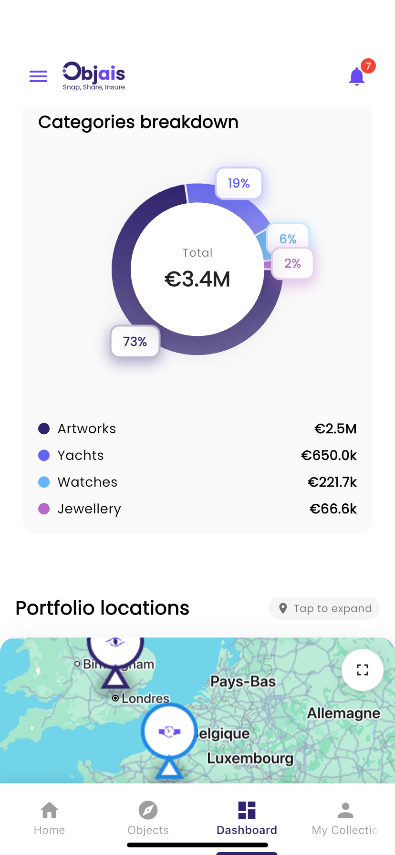The image size is (395, 855).
Task: Select the 2% chart segment label
Action: 292,263
